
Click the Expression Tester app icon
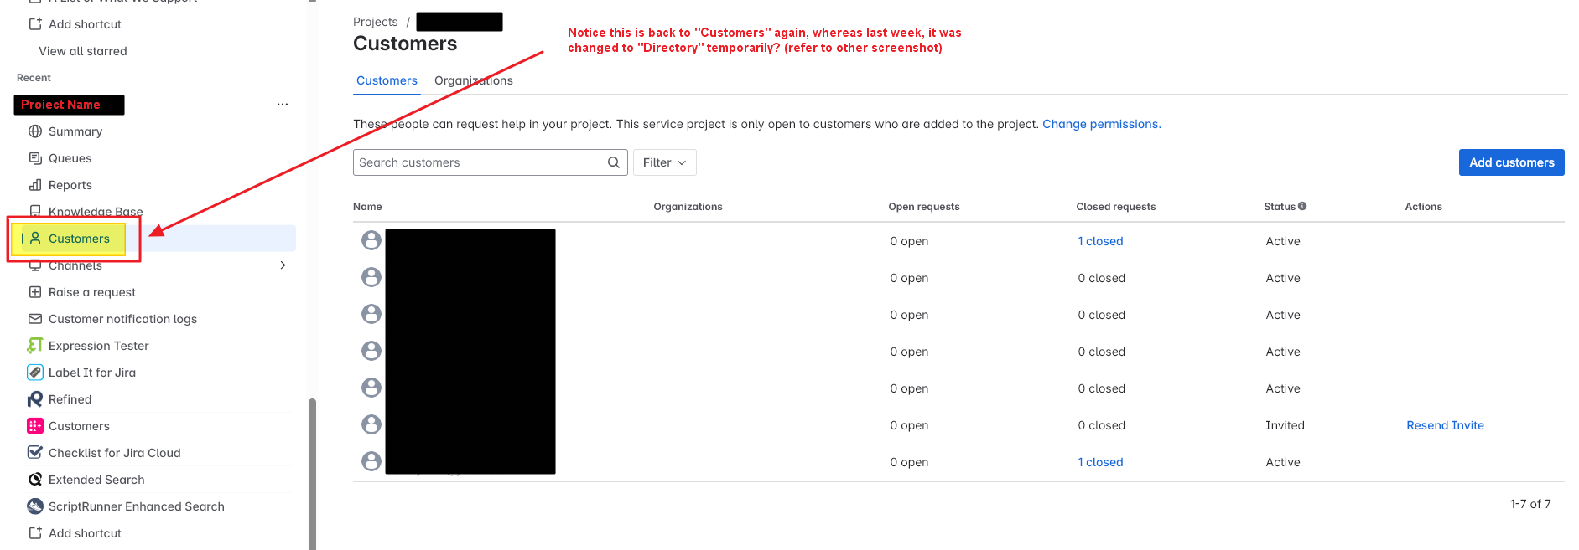[x=35, y=346]
